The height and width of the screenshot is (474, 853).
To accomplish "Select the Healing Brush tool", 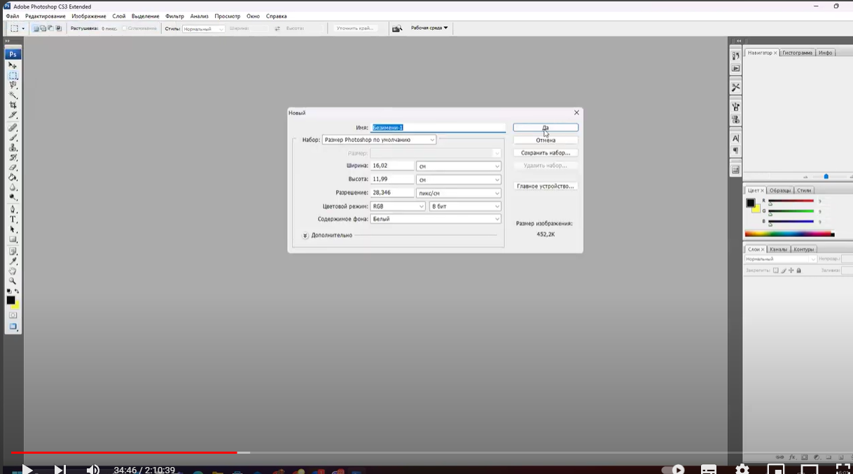I will pyautogui.click(x=13, y=128).
